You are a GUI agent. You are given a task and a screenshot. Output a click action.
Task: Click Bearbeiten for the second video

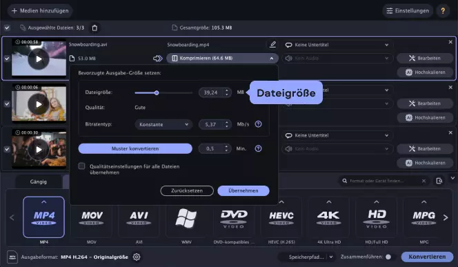tap(425, 103)
